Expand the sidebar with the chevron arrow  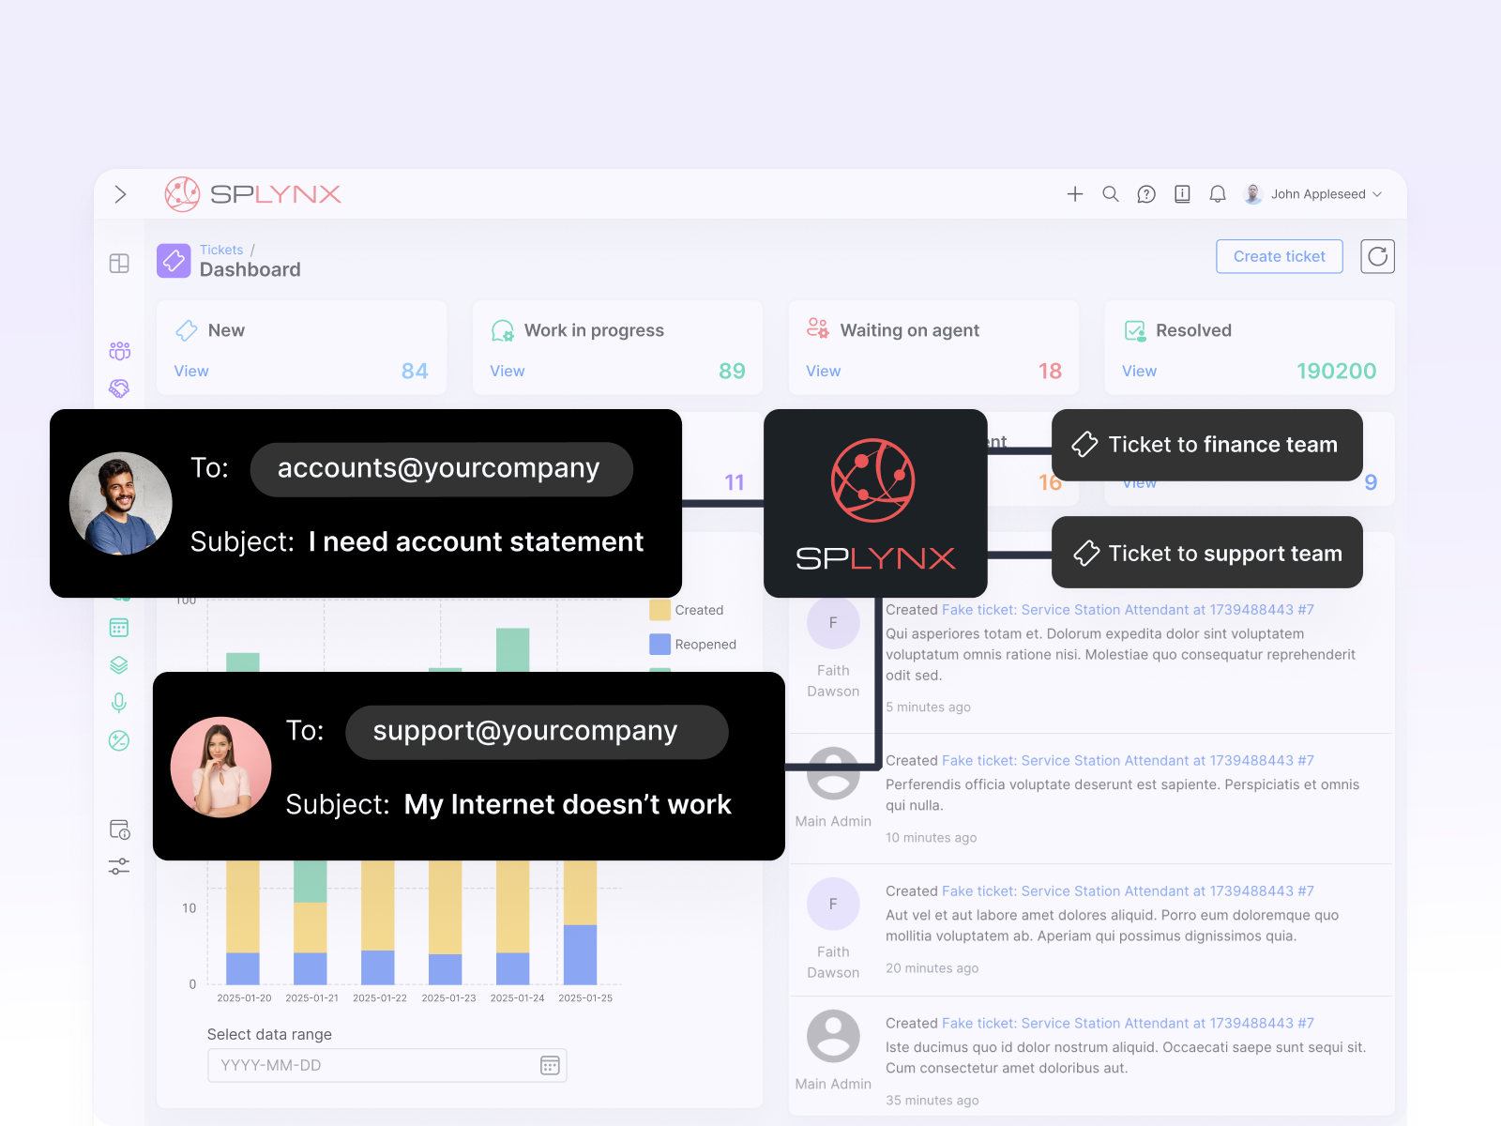pyautogui.click(x=120, y=194)
